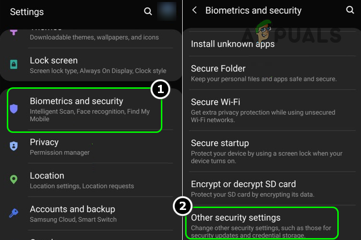The image size is (361, 240).
Task: Tap the Location pin icon
Action: (x=14, y=179)
